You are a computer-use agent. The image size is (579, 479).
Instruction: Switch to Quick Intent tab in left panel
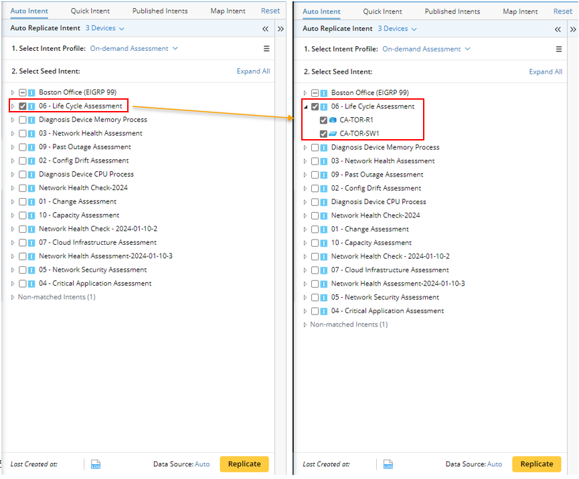(90, 11)
